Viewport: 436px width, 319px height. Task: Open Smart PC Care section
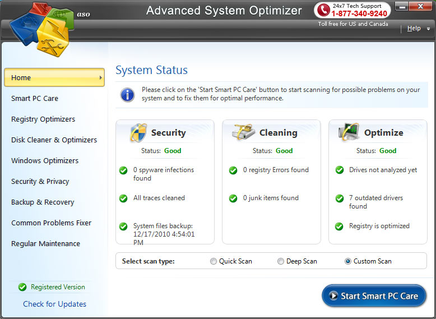[35, 99]
